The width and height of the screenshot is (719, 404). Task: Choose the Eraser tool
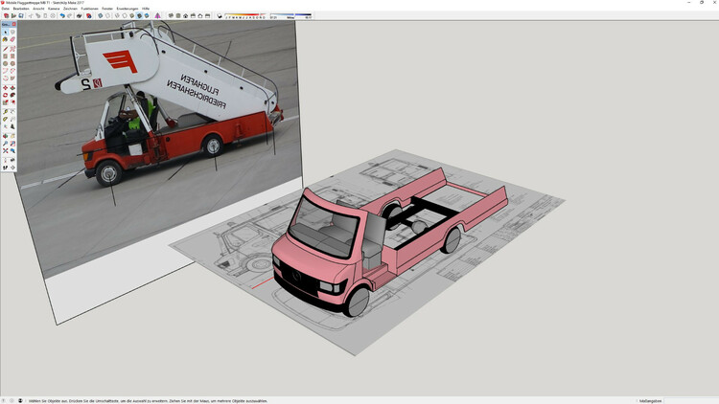pyautogui.click(x=12, y=39)
